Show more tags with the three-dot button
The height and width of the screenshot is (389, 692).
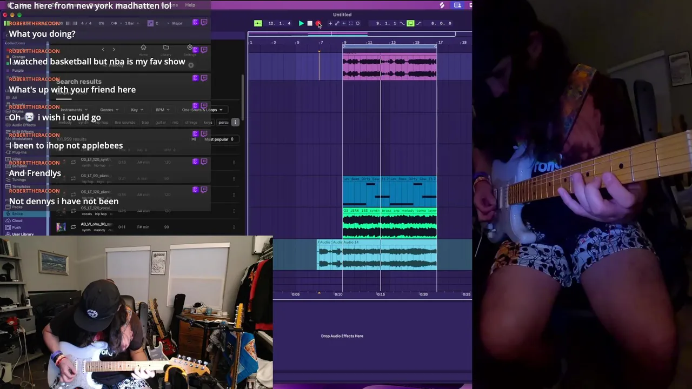(x=235, y=123)
